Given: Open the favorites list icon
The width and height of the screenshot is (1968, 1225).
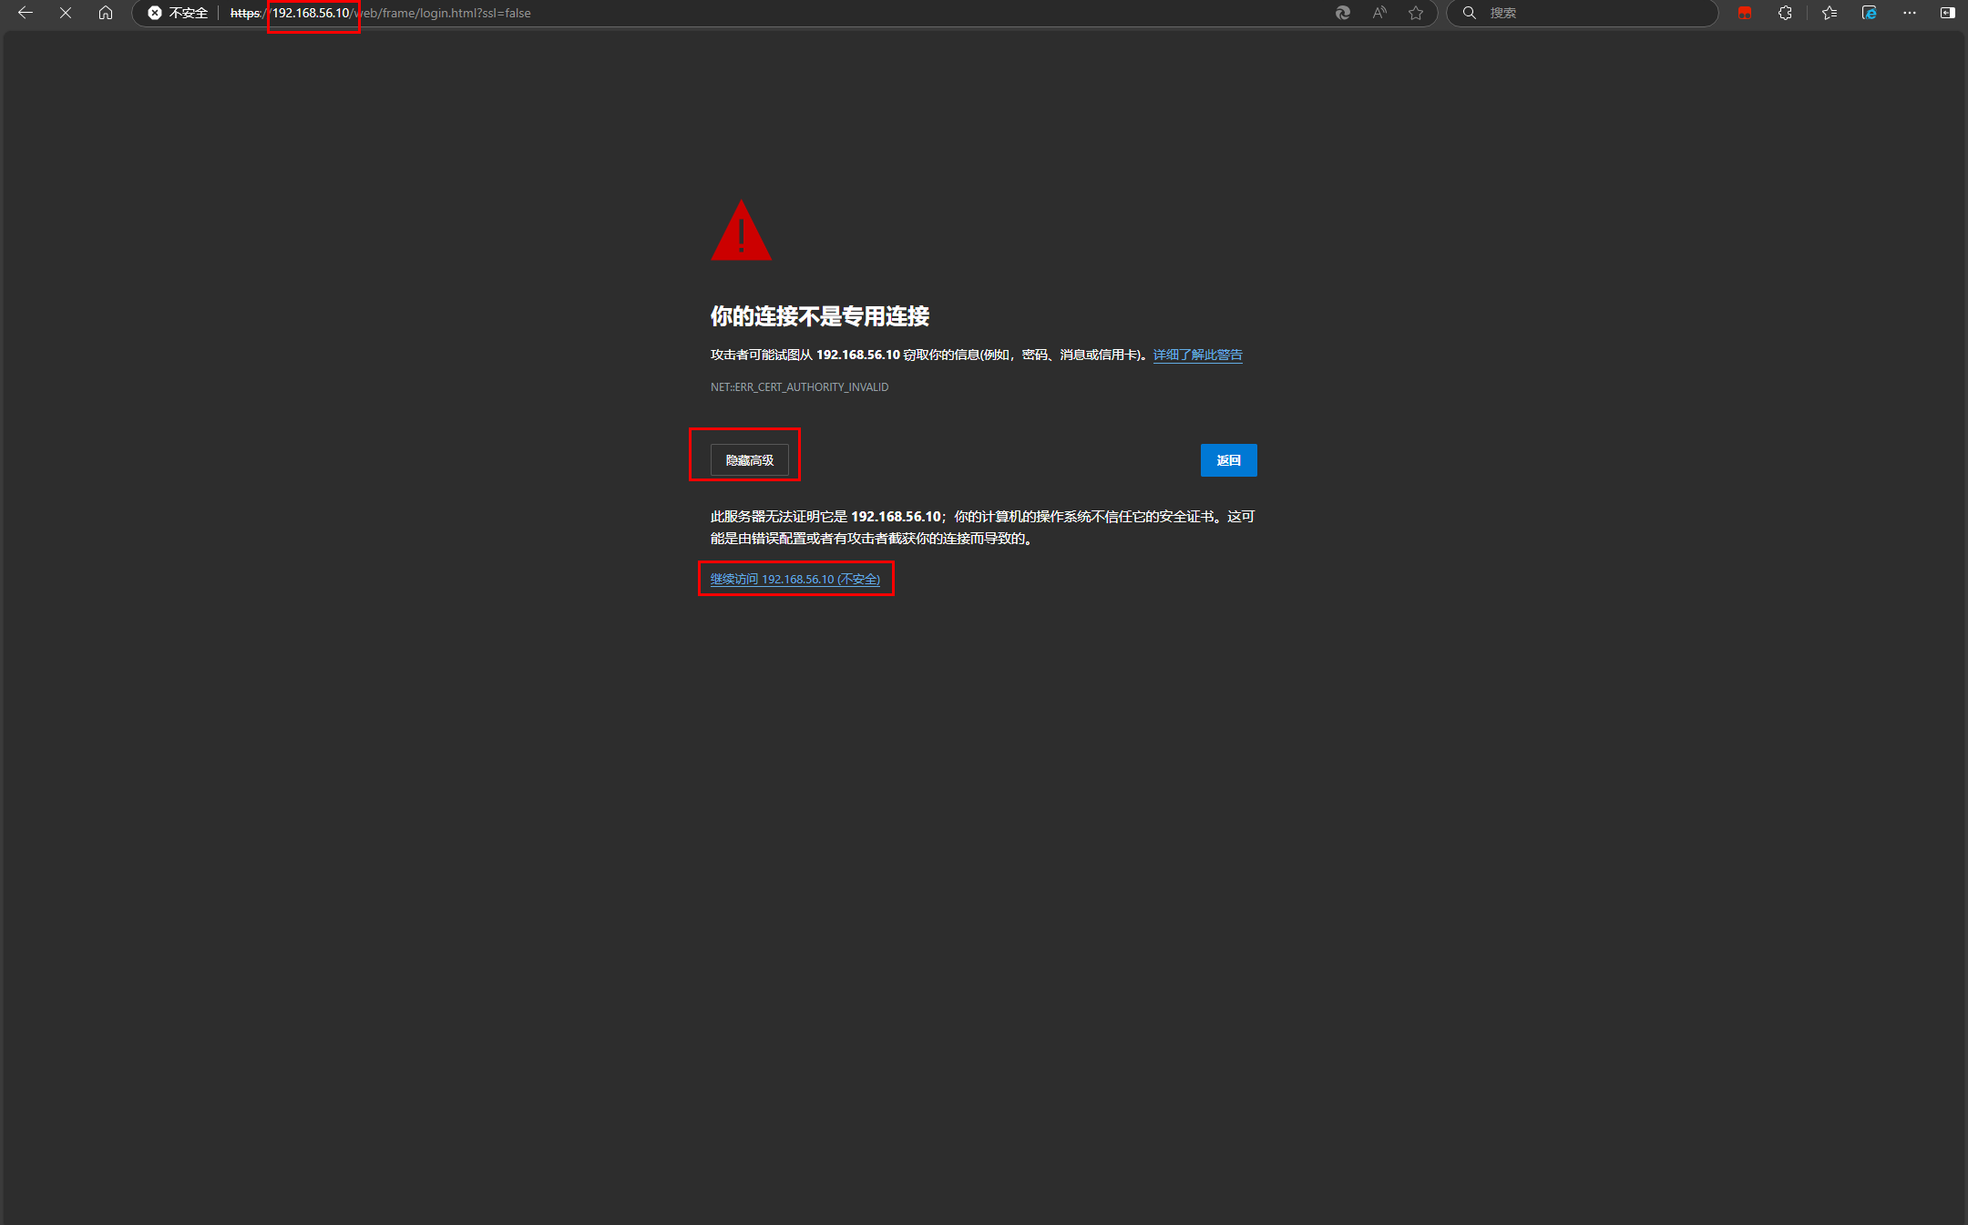Looking at the screenshot, I should pyautogui.click(x=1830, y=13).
